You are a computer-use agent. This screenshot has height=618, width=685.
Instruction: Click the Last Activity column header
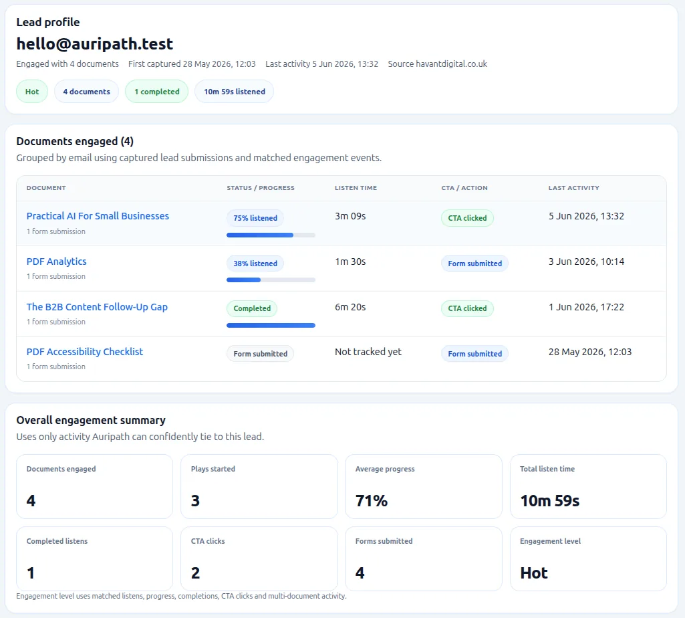(x=573, y=188)
